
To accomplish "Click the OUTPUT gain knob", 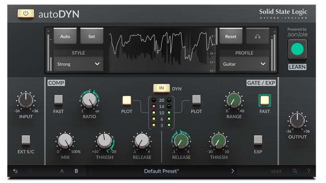I will point(297,121).
